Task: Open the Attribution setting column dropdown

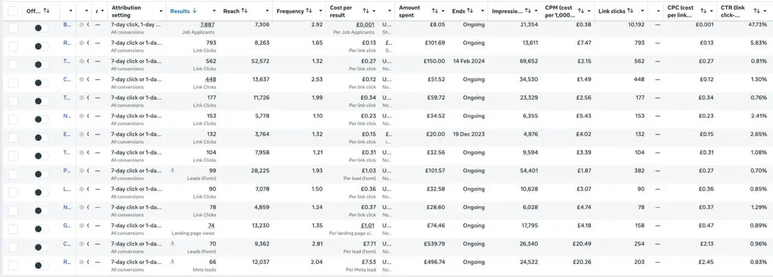Action: click(x=161, y=11)
